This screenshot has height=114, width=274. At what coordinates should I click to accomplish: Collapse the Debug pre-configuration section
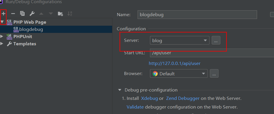[x=120, y=90]
